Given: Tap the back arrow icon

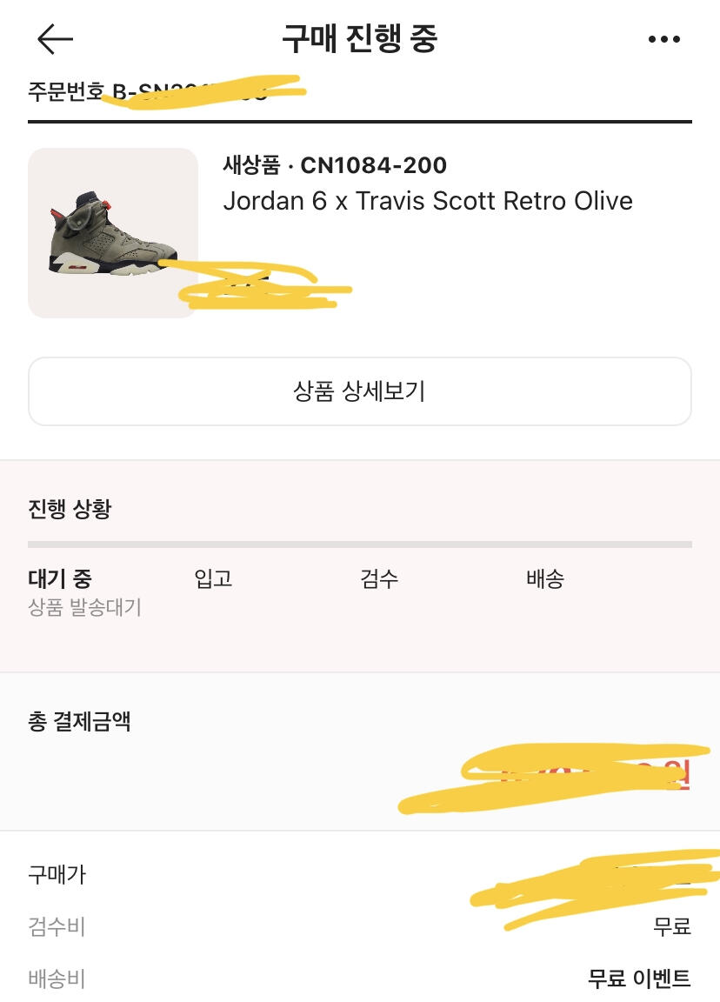Looking at the screenshot, I should 56,39.
